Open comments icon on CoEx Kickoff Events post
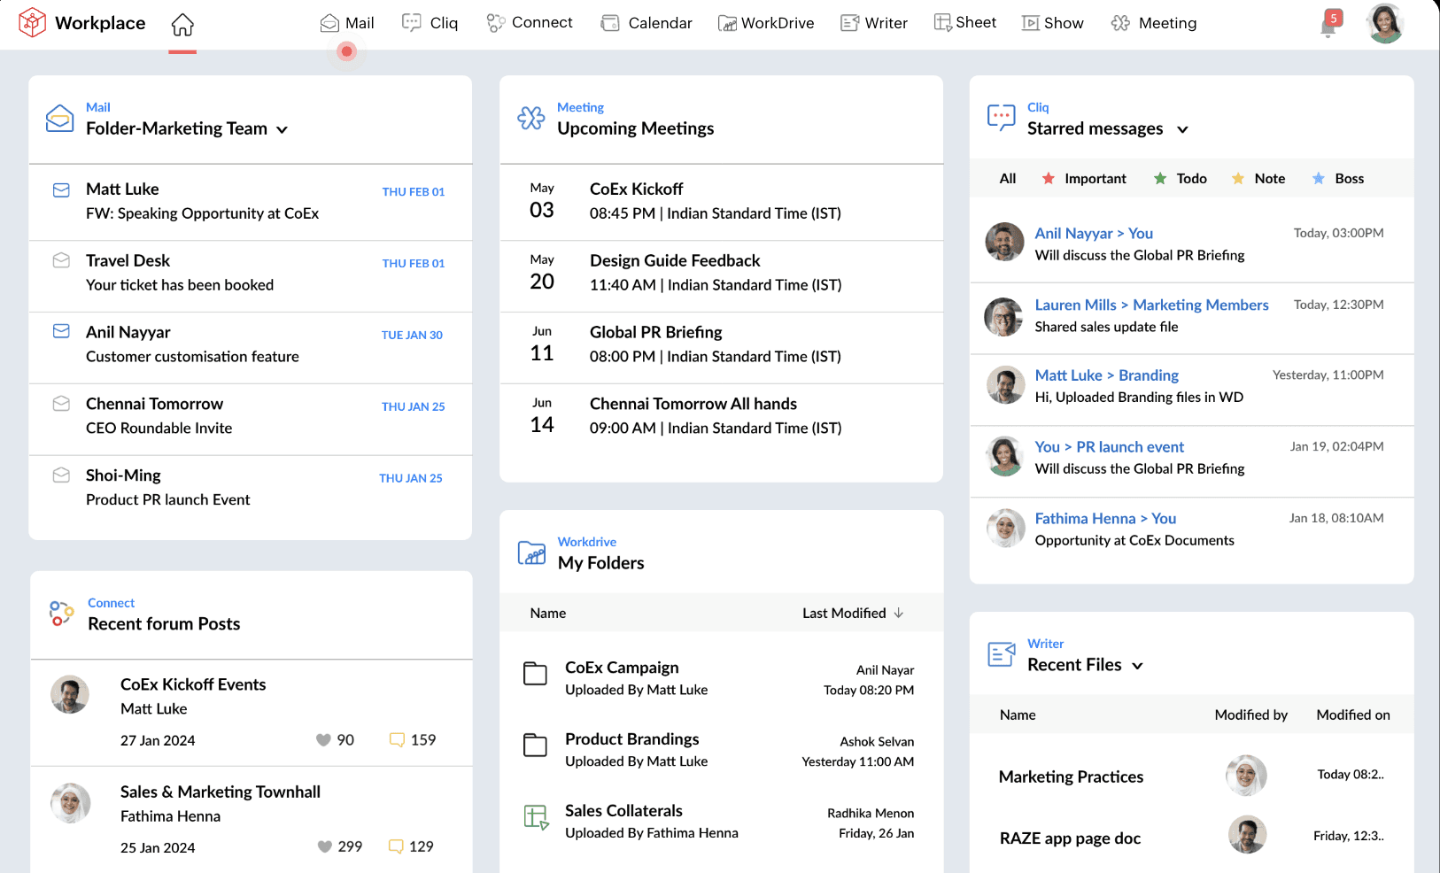1440x873 pixels. point(397,740)
